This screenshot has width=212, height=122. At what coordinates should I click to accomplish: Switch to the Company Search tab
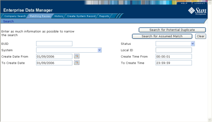pyautogui.click(x=15, y=16)
